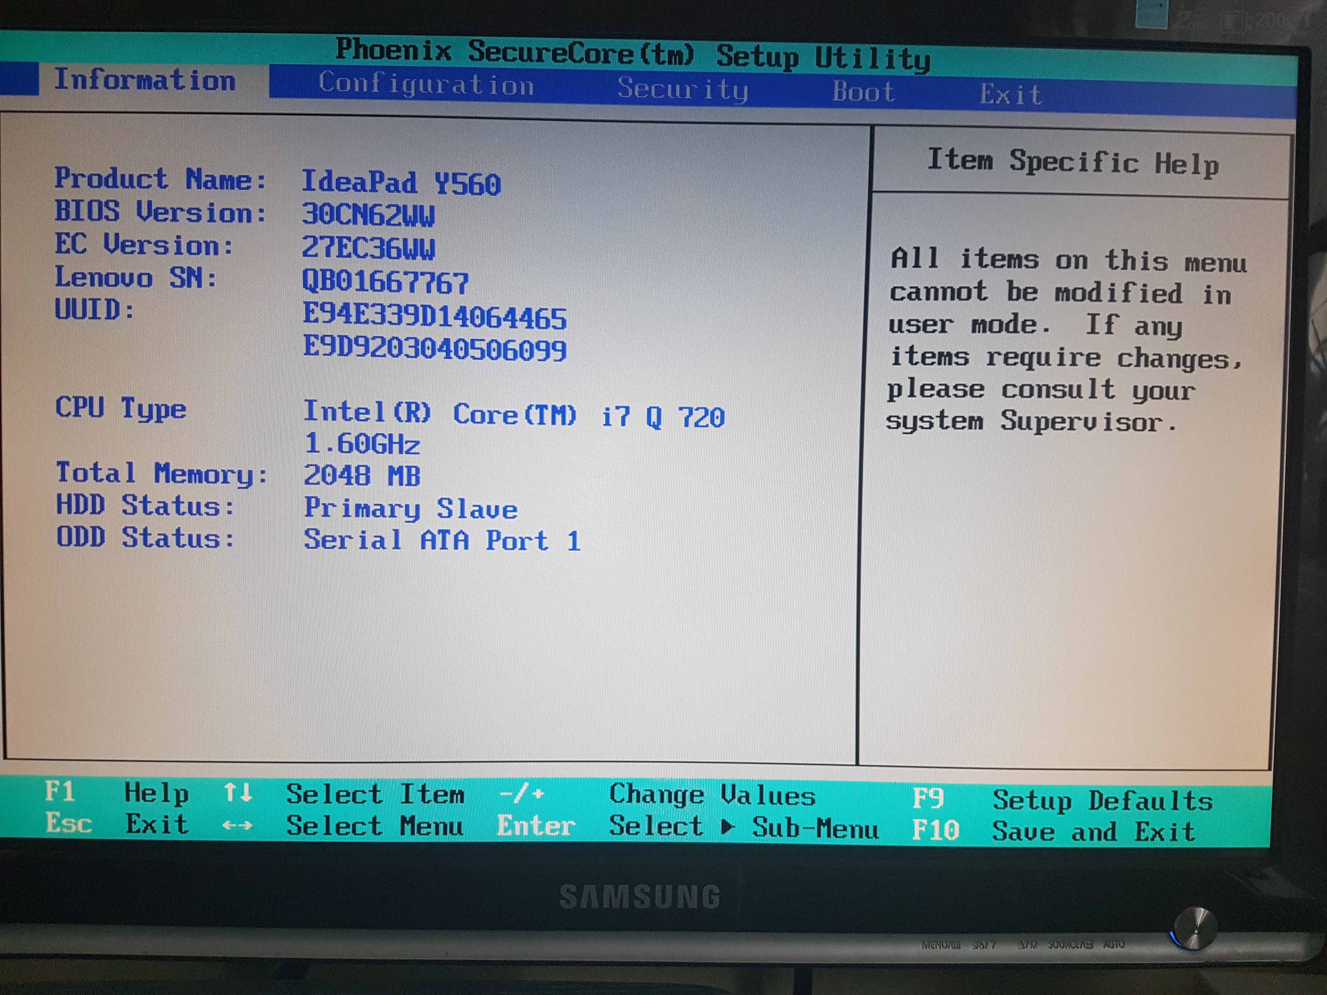Click the BIOS Version label
Viewport: 1327px width, 995px height.
point(161,212)
